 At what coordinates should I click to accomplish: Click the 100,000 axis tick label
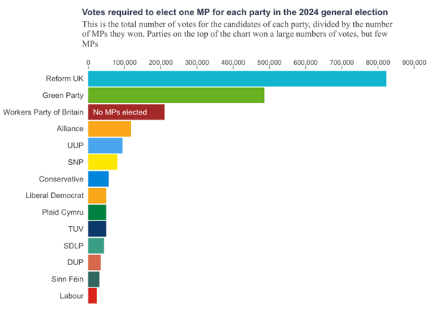[125, 63]
